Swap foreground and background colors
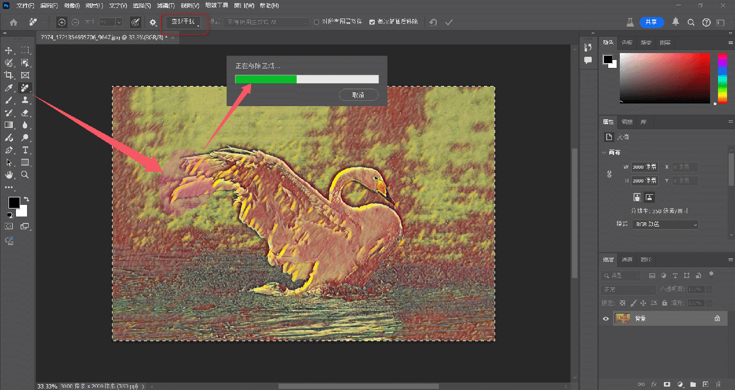This screenshot has height=390, width=735. click(x=26, y=200)
